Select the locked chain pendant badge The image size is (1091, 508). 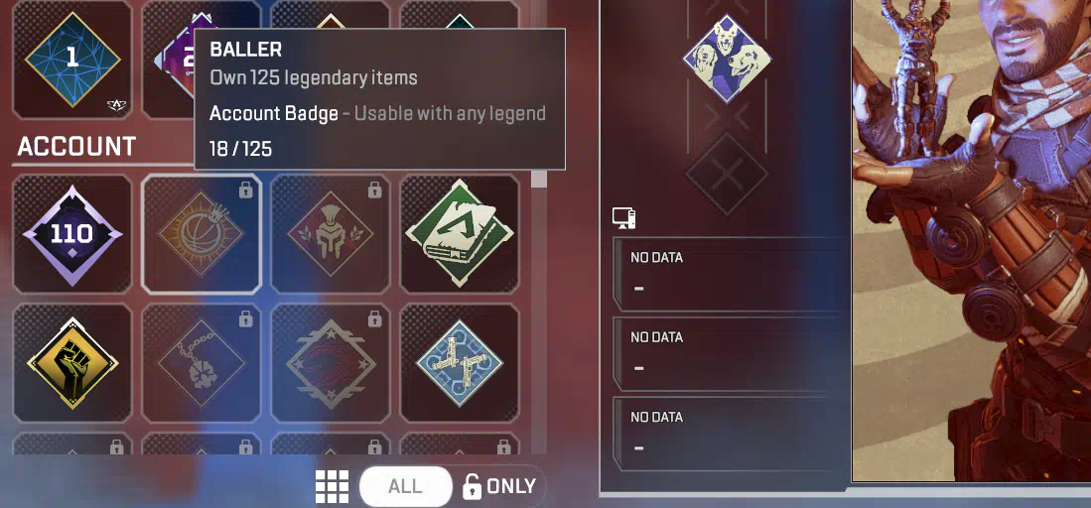pyautogui.click(x=202, y=362)
